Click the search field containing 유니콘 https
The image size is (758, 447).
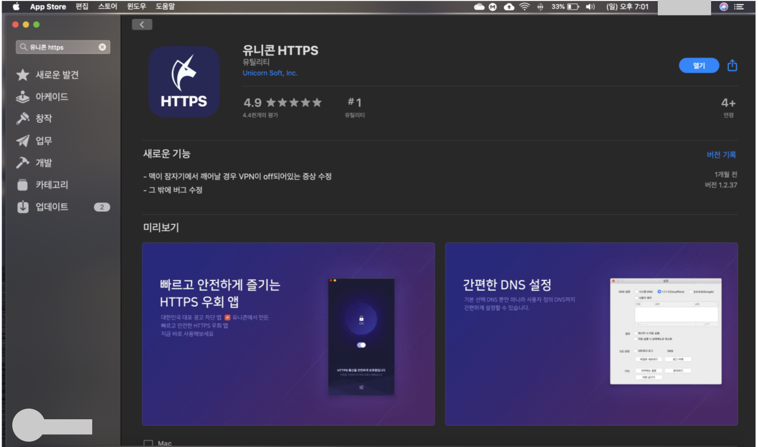[63, 47]
